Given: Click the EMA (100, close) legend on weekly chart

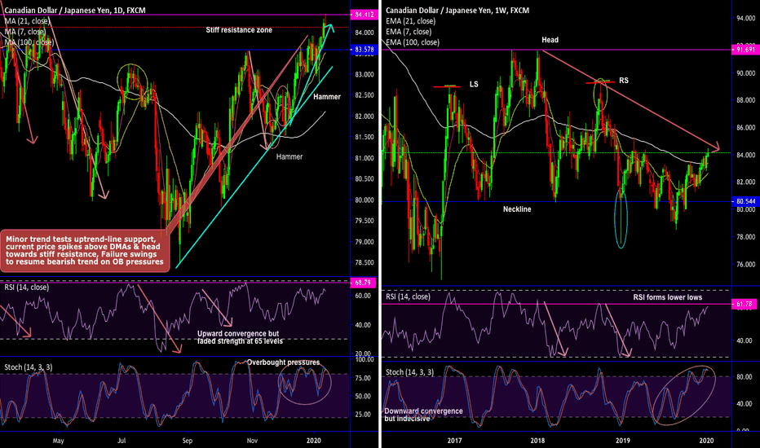Looking at the screenshot, I should (415, 42).
